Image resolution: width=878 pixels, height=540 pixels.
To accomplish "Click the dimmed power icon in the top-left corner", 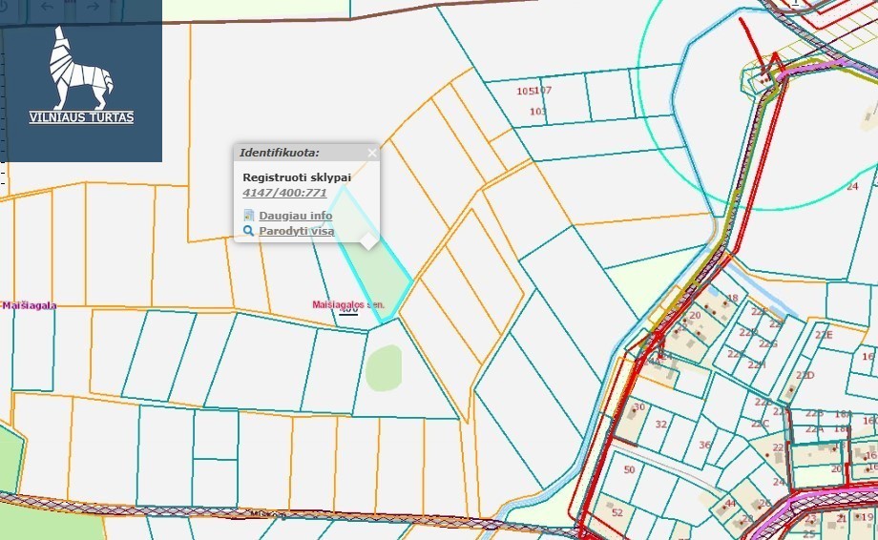I will coord(6,8).
